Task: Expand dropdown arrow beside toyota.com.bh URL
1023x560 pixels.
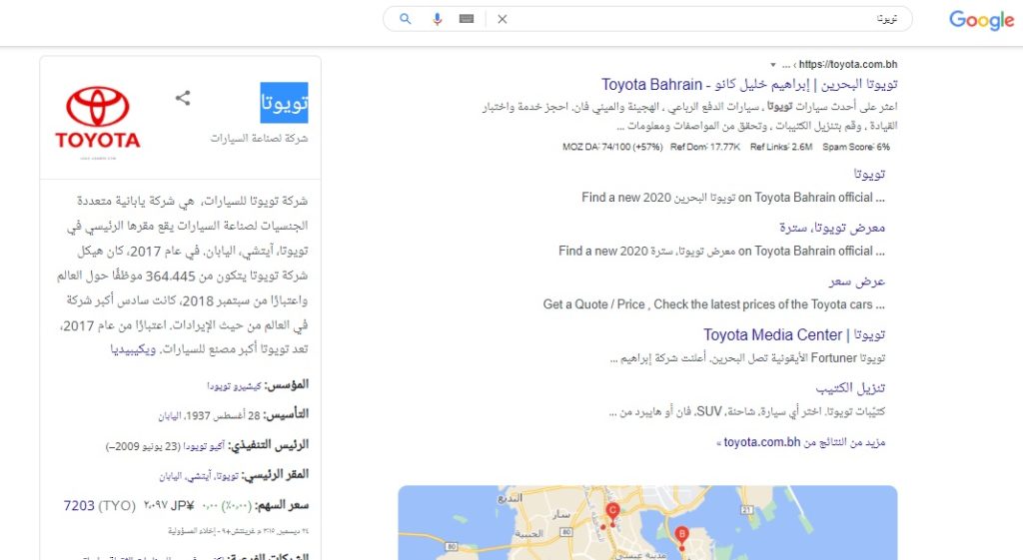Action: pyautogui.click(x=773, y=65)
